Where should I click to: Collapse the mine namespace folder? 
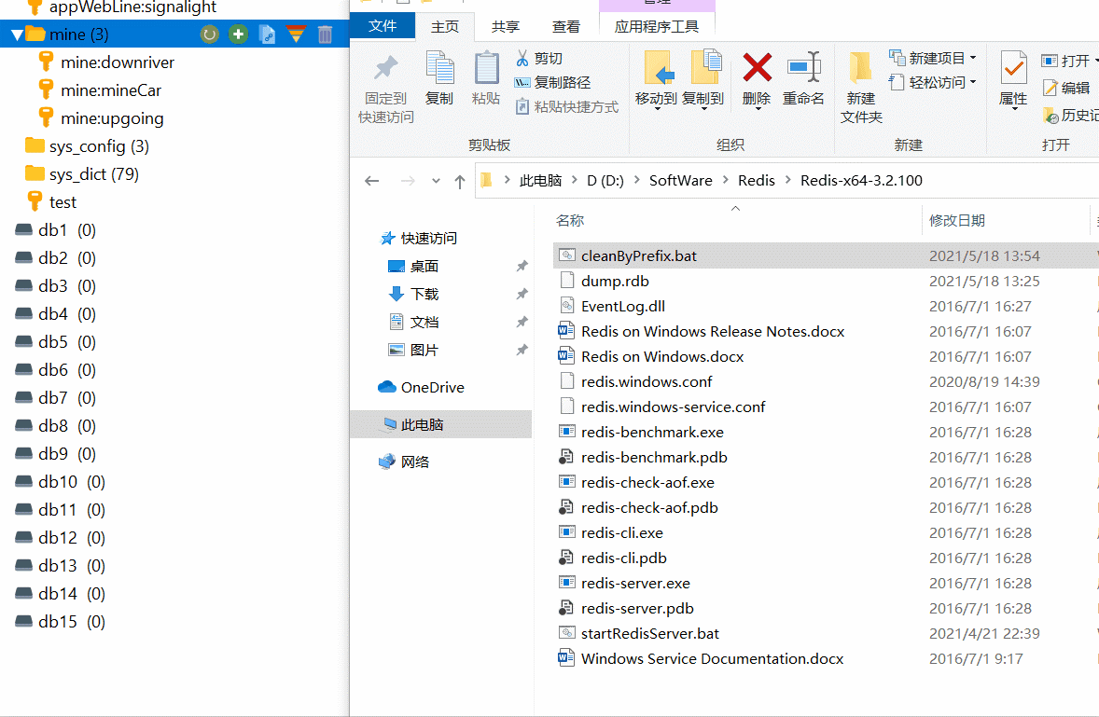(x=18, y=34)
